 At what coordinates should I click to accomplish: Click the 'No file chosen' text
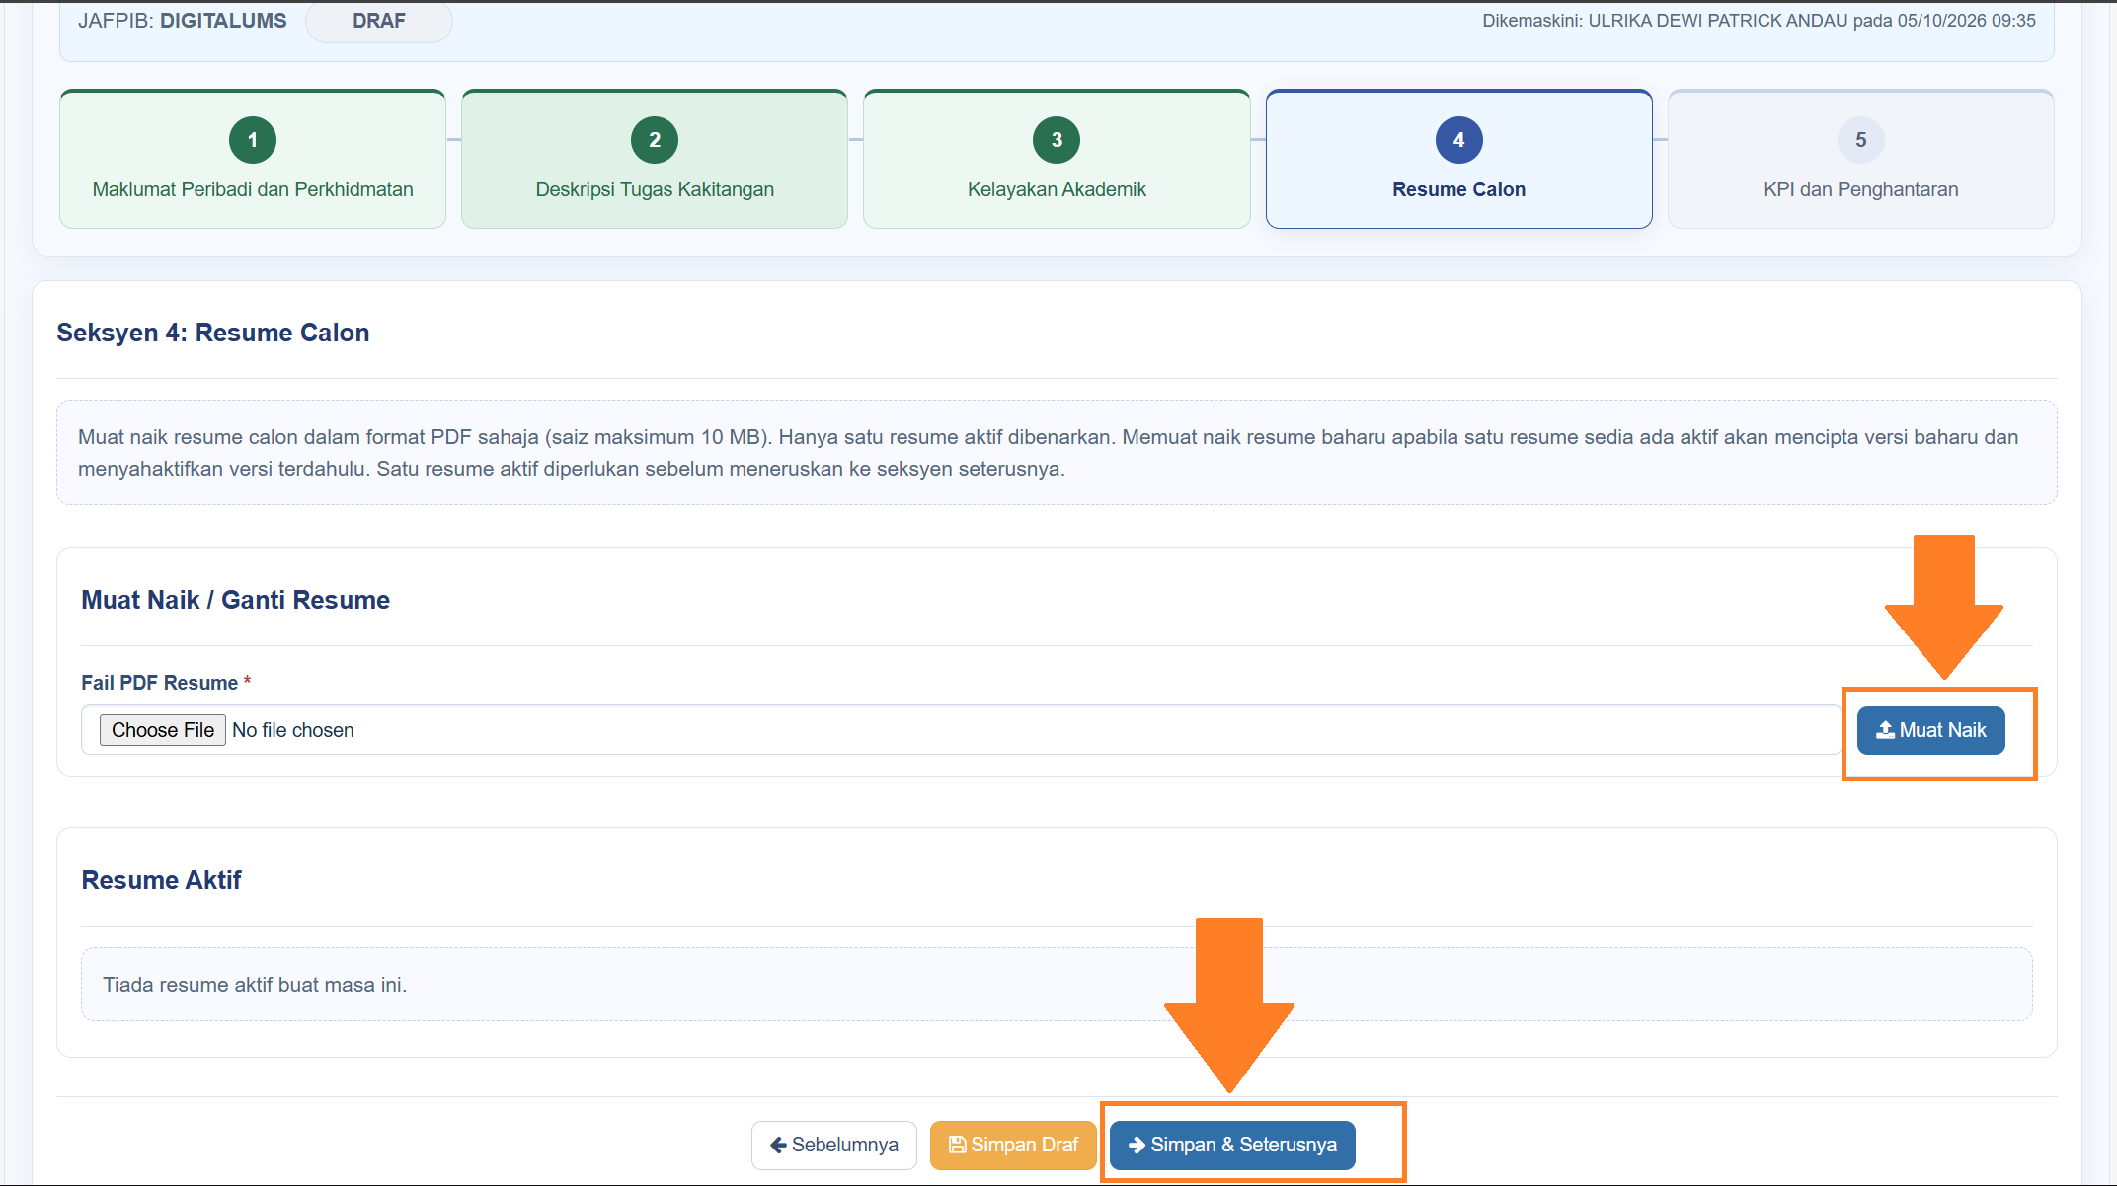(x=293, y=730)
